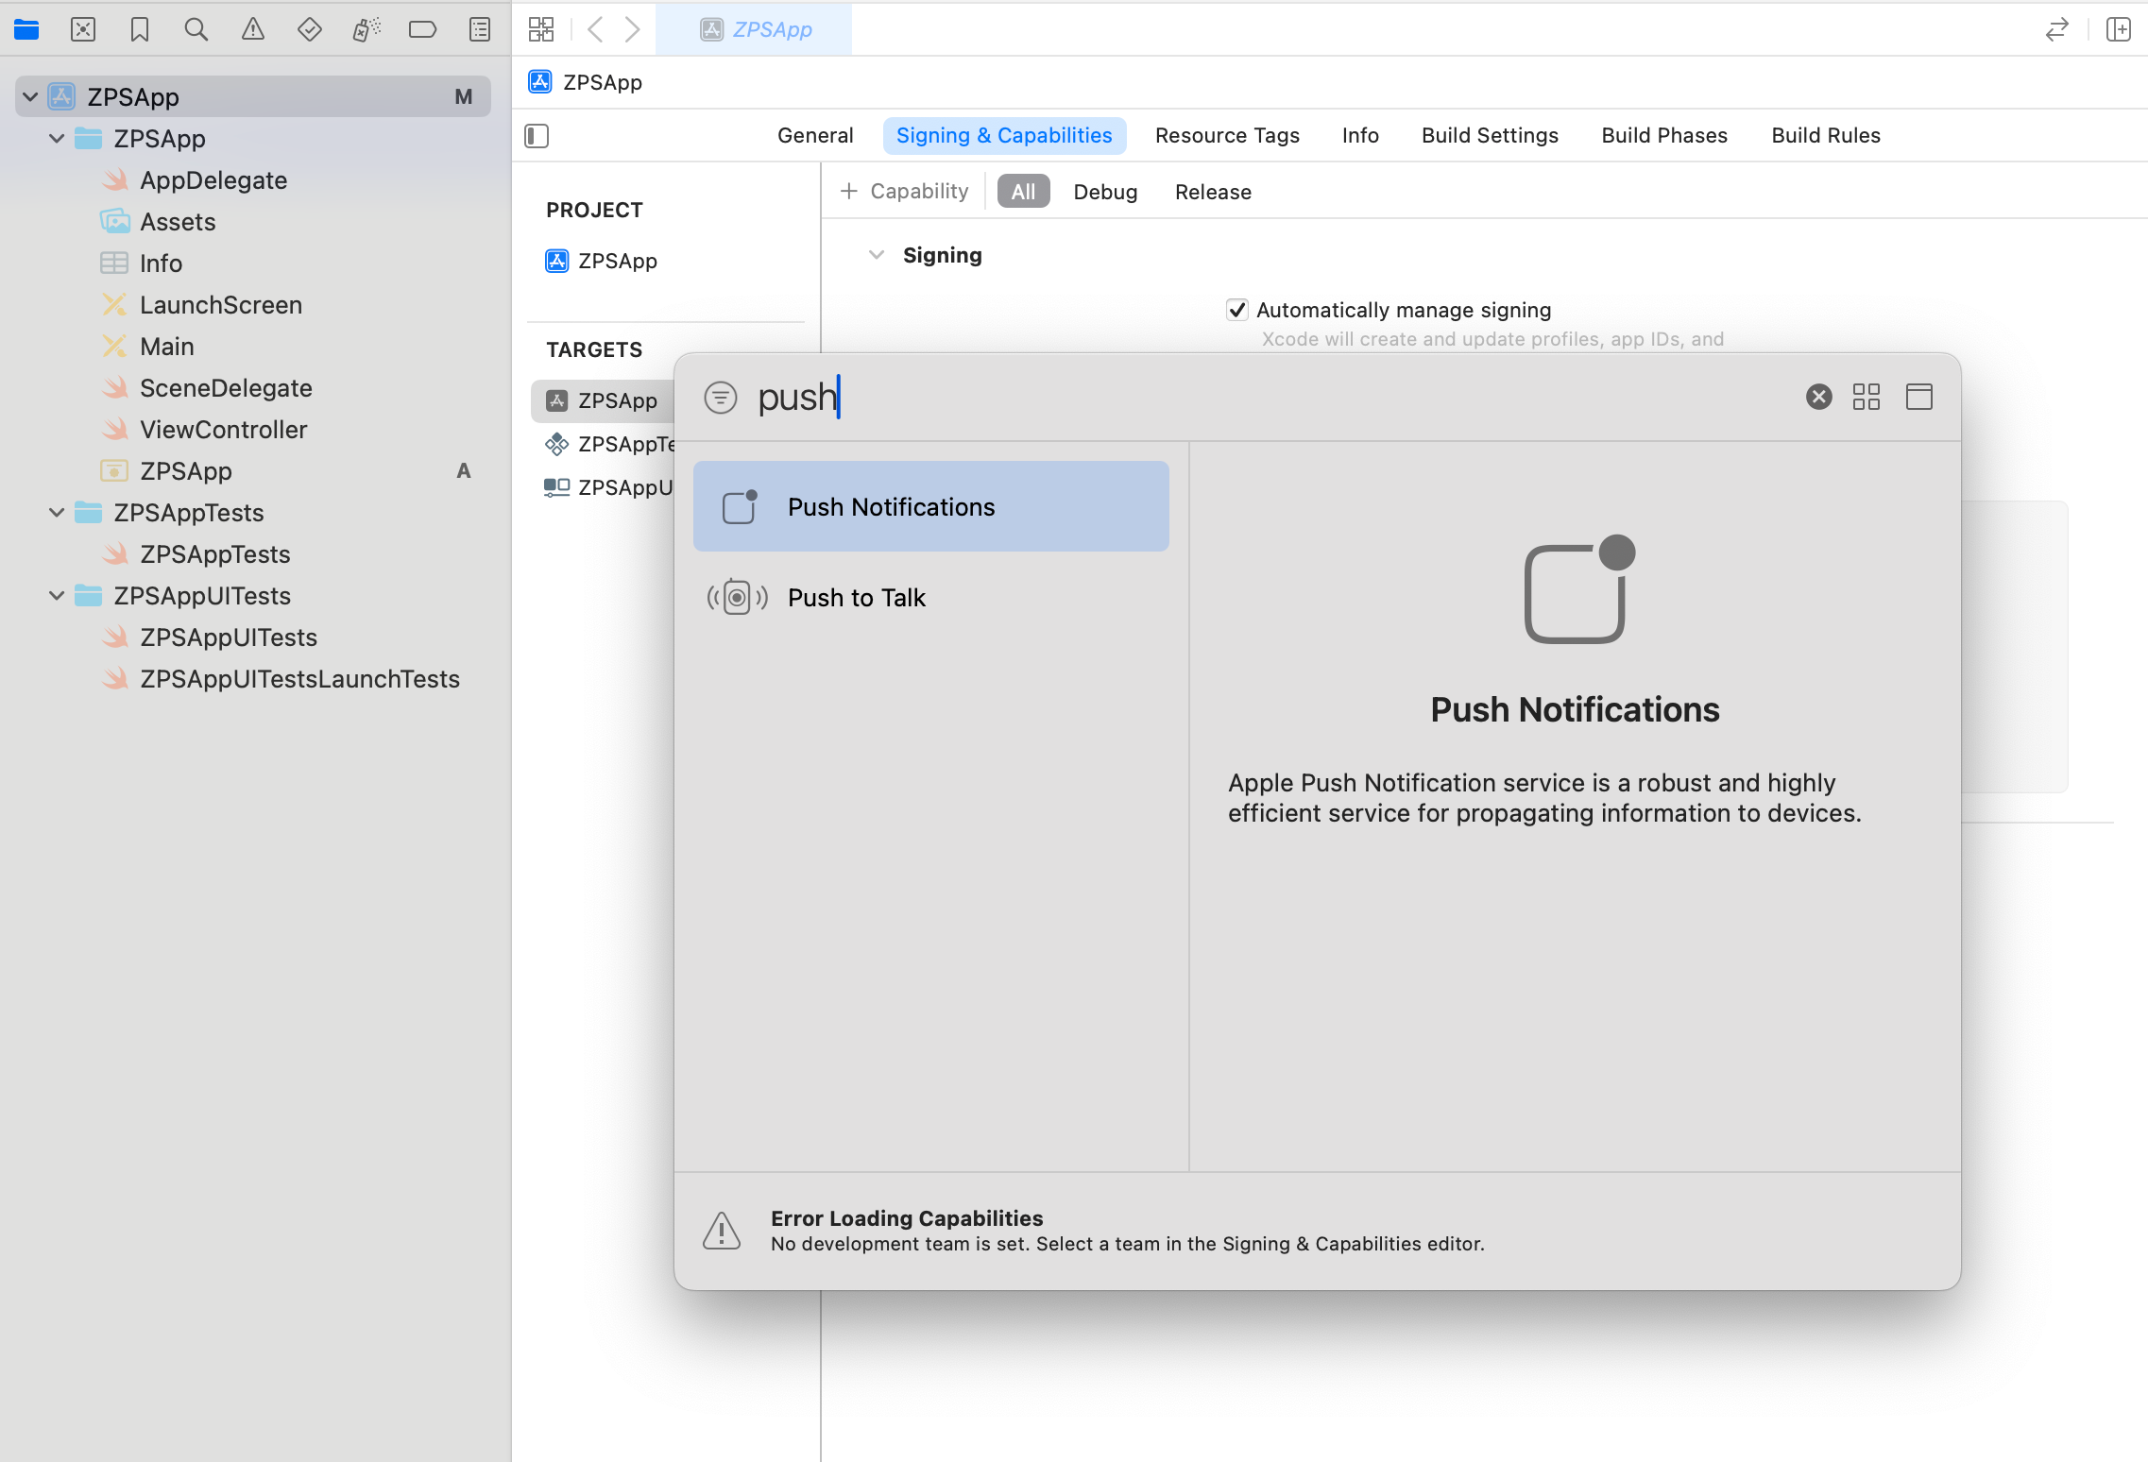Open the source control navigator icon
This screenshot has height=1462, width=2148.
click(x=83, y=29)
